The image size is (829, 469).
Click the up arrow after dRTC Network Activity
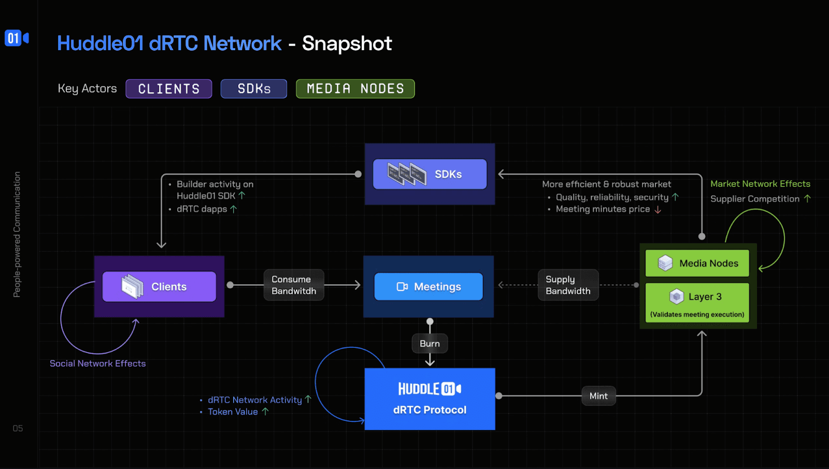click(x=308, y=399)
